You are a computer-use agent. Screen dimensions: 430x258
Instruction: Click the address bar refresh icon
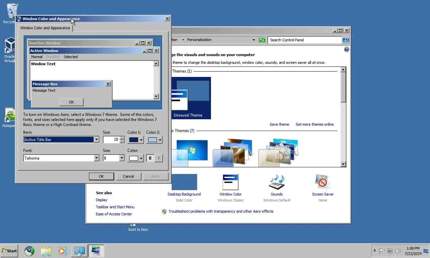[262, 40]
